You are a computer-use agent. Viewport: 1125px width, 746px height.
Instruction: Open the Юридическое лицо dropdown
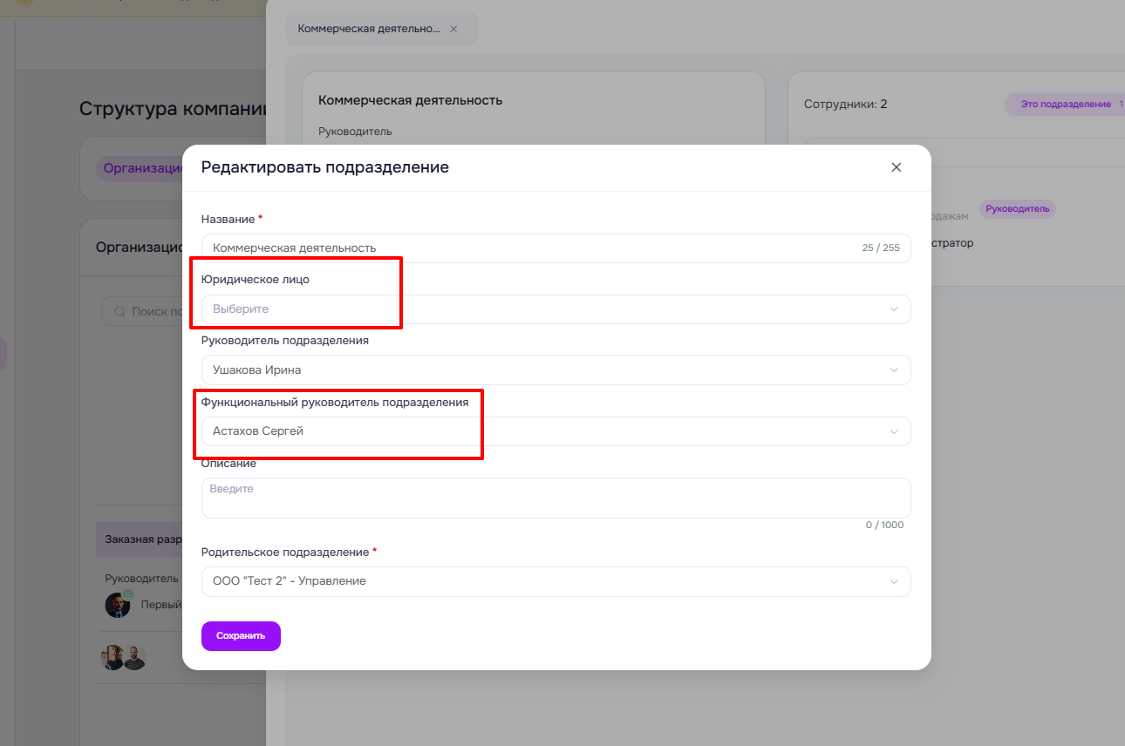coord(556,309)
